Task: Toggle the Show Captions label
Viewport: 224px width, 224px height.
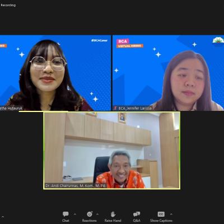Action: (161, 221)
